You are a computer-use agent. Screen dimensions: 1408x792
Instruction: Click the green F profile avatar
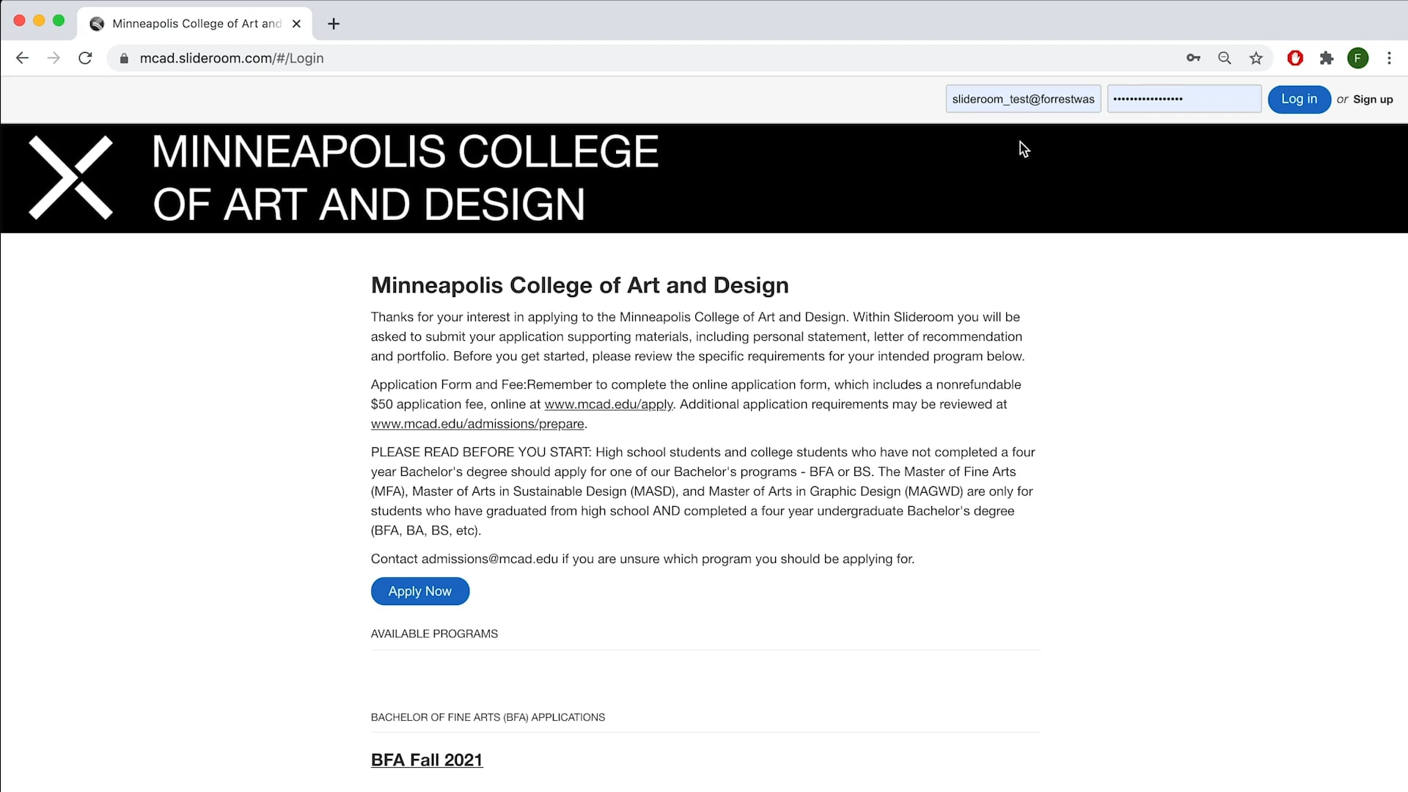(1358, 58)
